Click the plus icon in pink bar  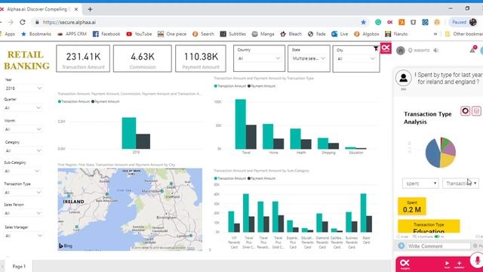[x=460, y=264]
